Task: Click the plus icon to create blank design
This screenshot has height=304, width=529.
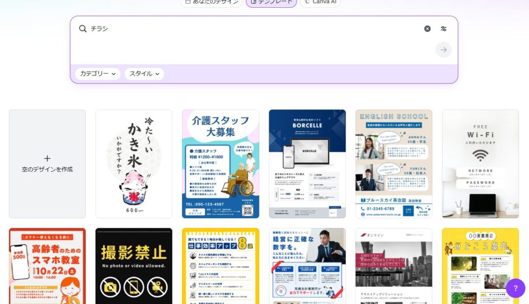Action: tap(47, 158)
